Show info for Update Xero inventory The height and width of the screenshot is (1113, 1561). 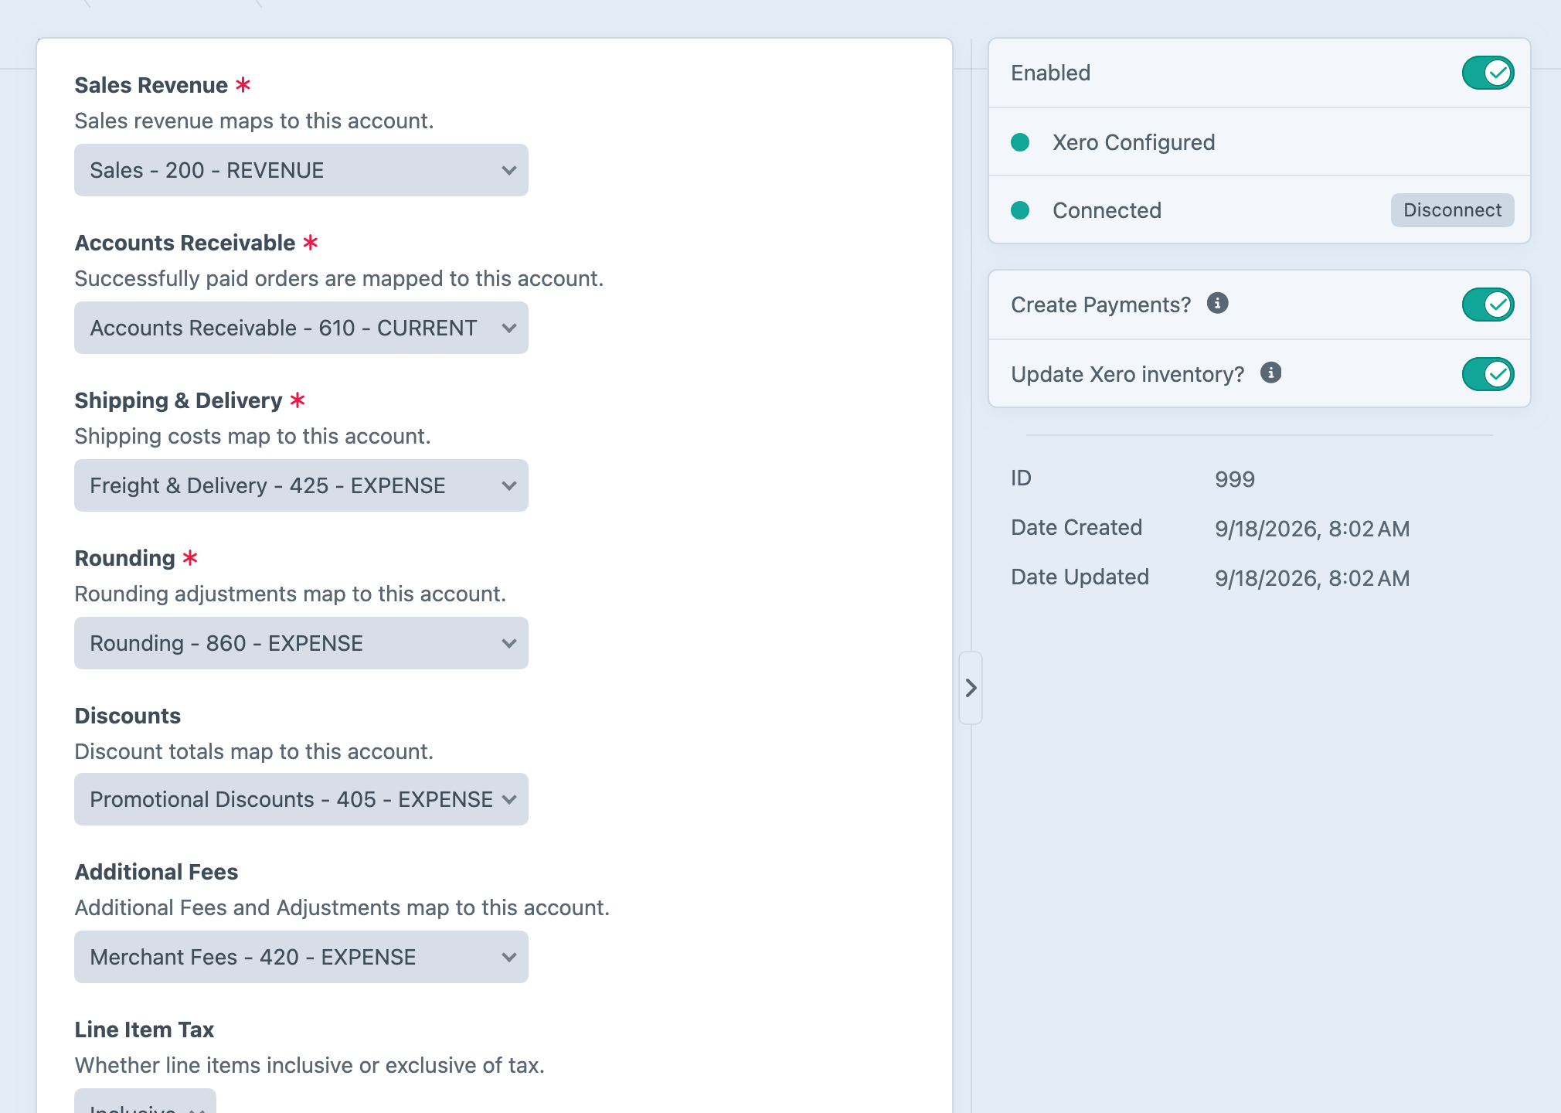[1271, 373]
